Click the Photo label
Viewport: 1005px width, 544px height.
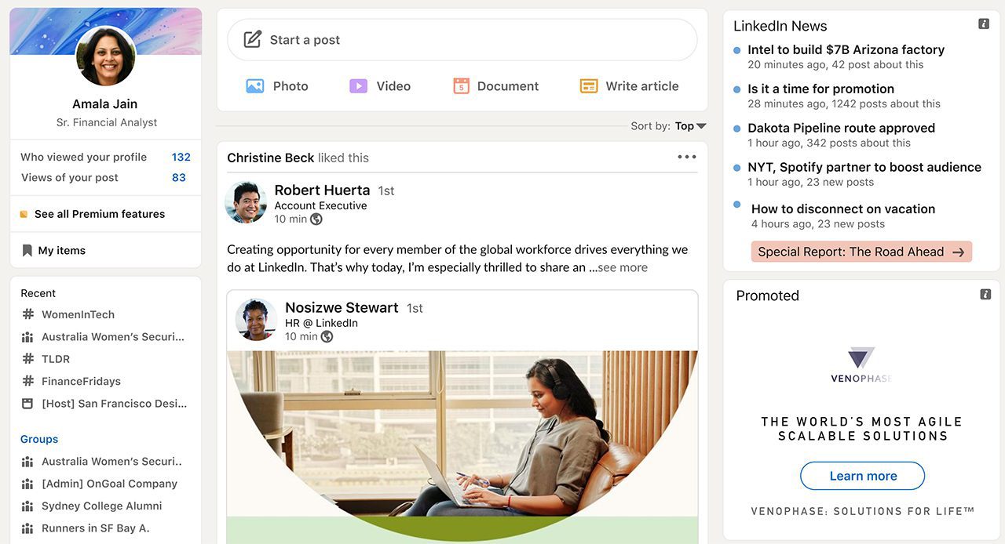(x=291, y=86)
